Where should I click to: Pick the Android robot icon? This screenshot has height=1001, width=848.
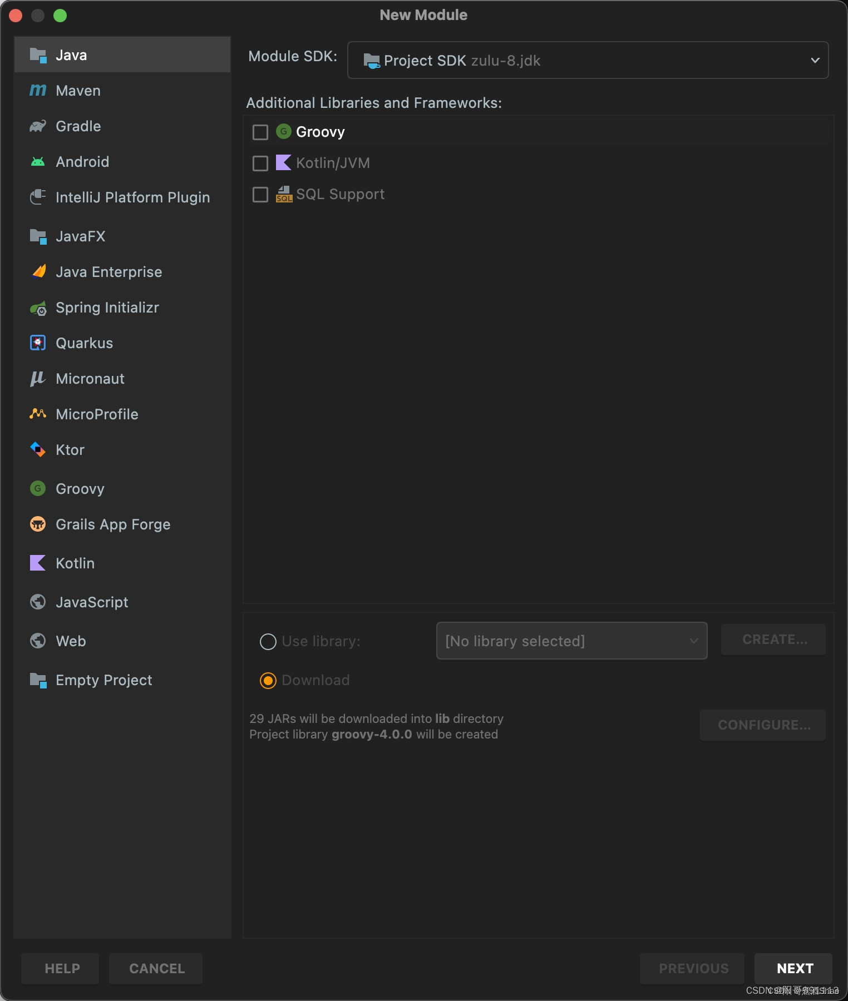click(x=38, y=162)
